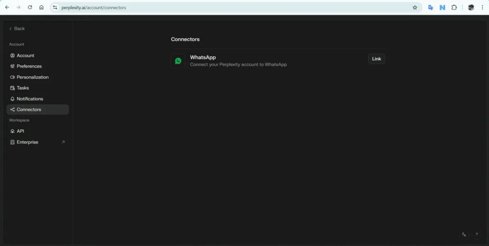Click the Connectors nodes icon
489x246 pixels.
pyautogui.click(x=12, y=110)
